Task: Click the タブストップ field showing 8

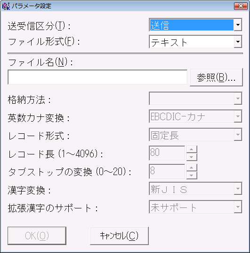Action: pyautogui.click(x=167, y=171)
